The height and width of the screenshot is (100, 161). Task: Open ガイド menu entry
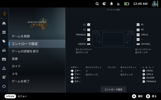coord(37,66)
